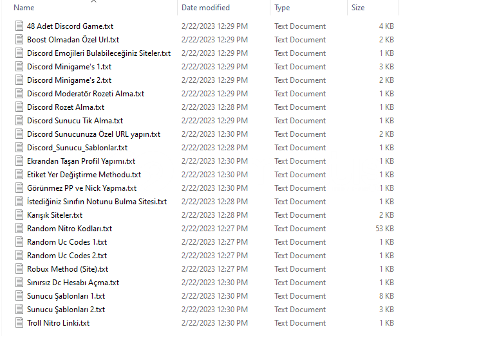Screen dimensions: 499x343
Task: Select the Karışık Siteler.txt file icon
Action: pos(19,215)
